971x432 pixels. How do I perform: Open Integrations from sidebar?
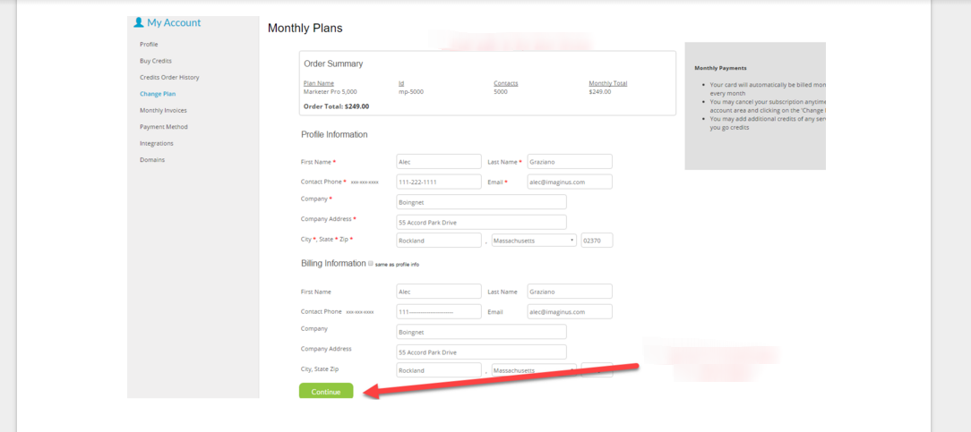(x=157, y=143)
